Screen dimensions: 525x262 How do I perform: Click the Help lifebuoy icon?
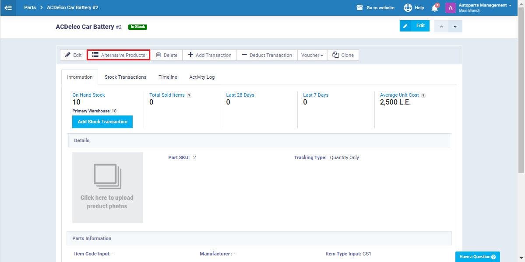(408, 7)
